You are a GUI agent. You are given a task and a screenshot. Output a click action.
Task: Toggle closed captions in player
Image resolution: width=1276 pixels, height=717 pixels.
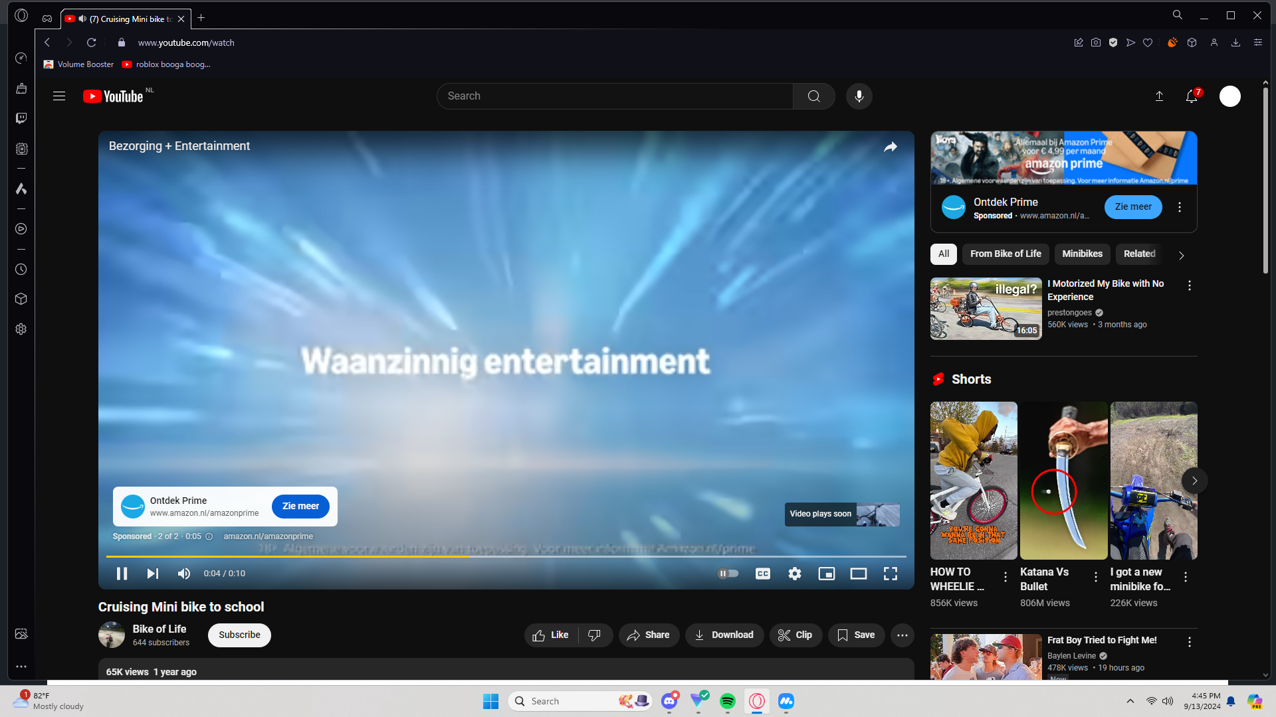pos(763,574)
